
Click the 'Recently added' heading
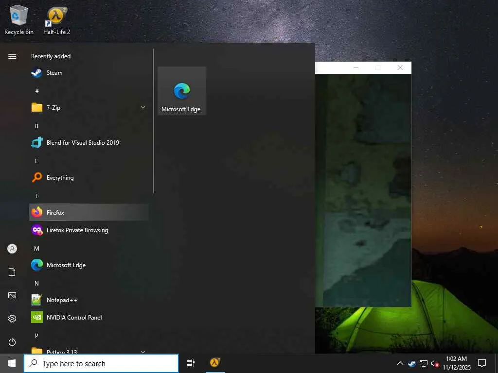[x=51, y=56]
